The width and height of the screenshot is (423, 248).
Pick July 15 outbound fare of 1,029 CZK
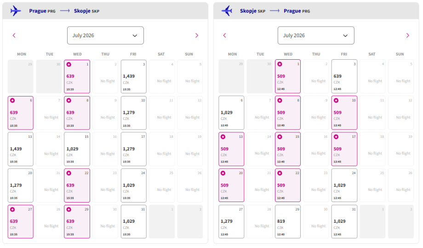coord(77,149)
